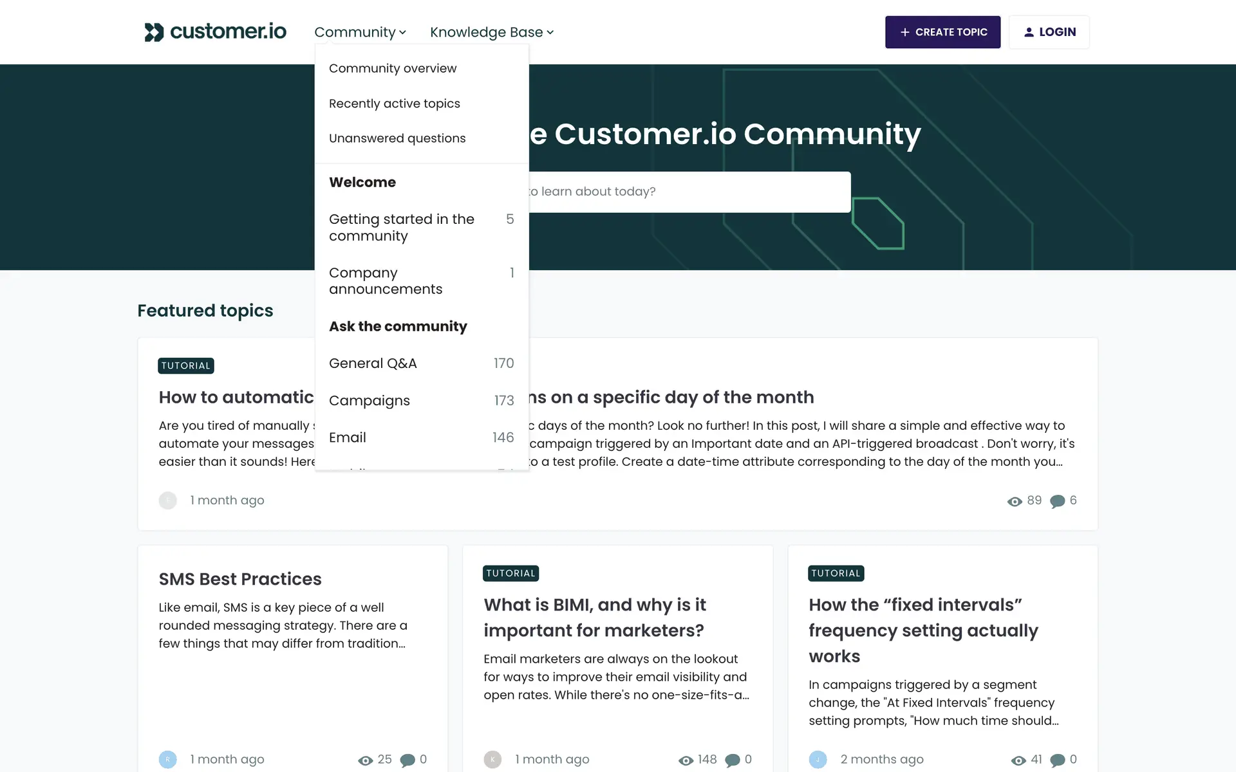Click the views eye icon on BIMI topic
The width and height of the screenshot is (1236, 772).
pyautogui.click(x=686, y=760)
